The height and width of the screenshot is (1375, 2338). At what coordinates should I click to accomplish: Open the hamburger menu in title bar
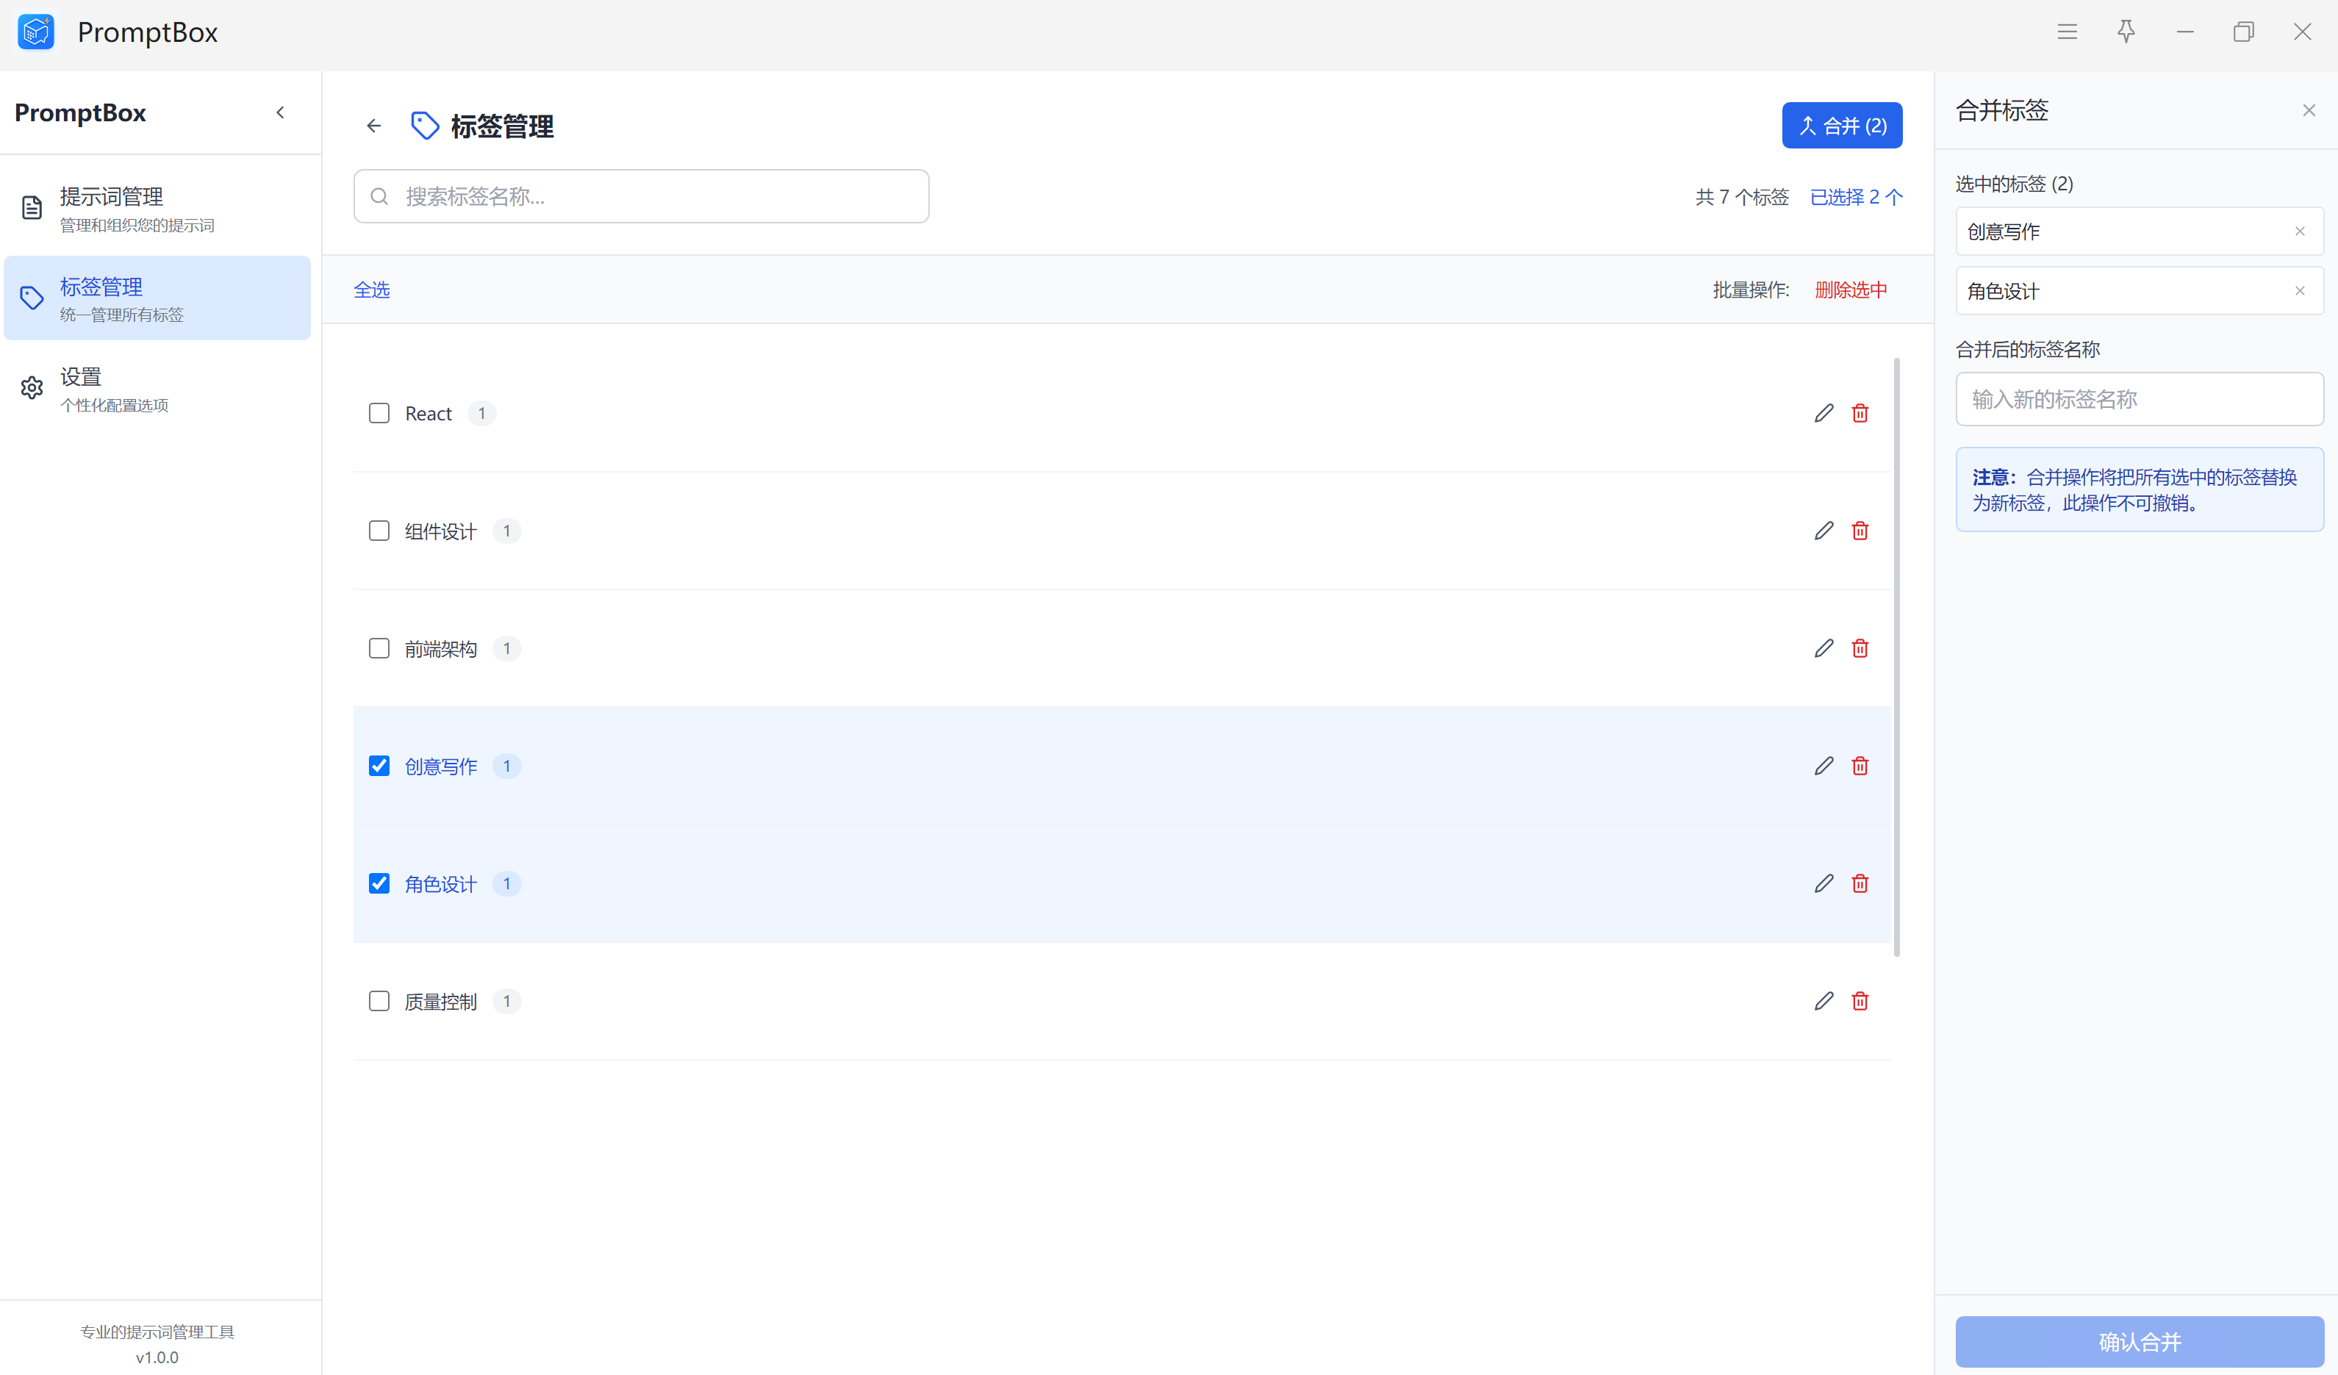point(2067,32)
